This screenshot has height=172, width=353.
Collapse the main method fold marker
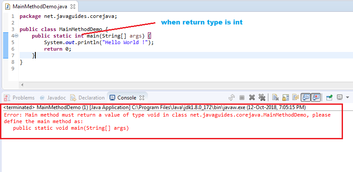pos(17,36)
